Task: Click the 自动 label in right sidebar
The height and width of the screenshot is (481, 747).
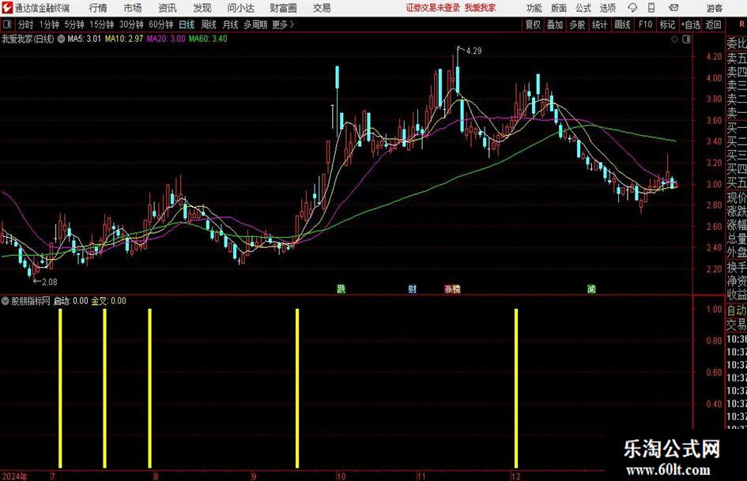Action: [x=737, y=310]
